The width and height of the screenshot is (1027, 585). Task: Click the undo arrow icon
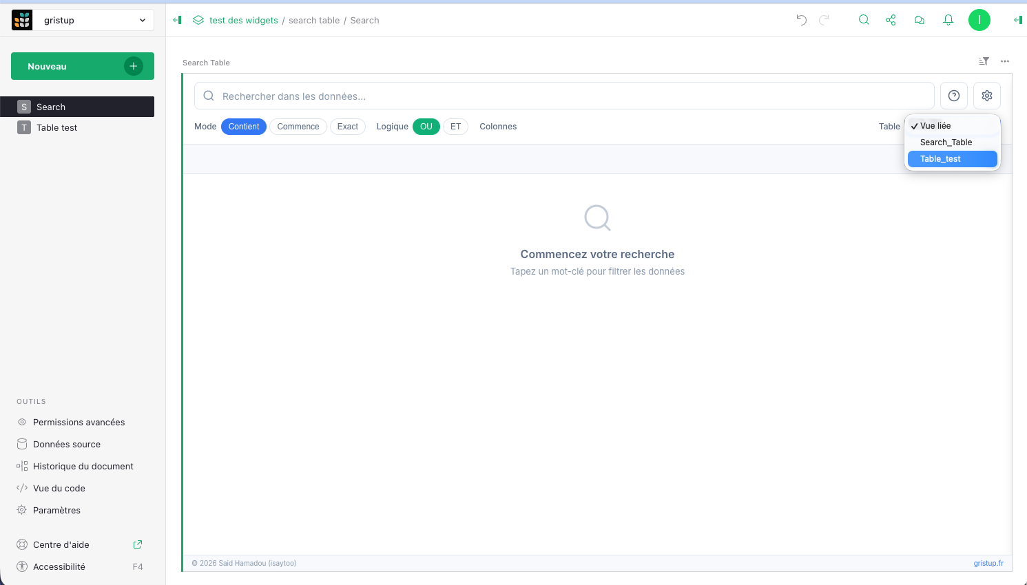tap(801, 20)
